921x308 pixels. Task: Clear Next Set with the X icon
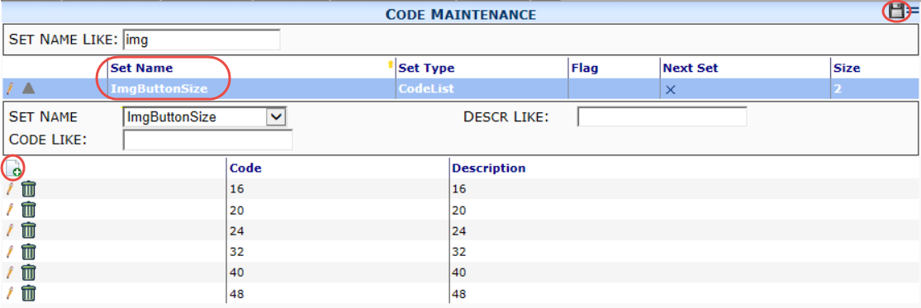(x=670, y=90)
